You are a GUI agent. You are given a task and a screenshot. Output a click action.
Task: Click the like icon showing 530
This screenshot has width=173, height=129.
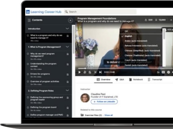coord(146,20)
